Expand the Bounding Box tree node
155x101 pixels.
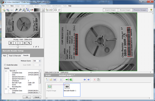(8, 87)
